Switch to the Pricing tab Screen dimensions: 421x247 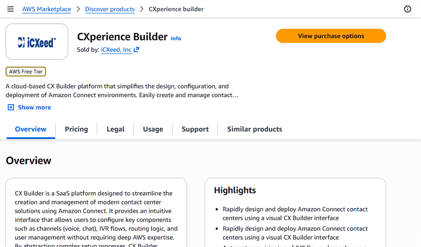76,129
